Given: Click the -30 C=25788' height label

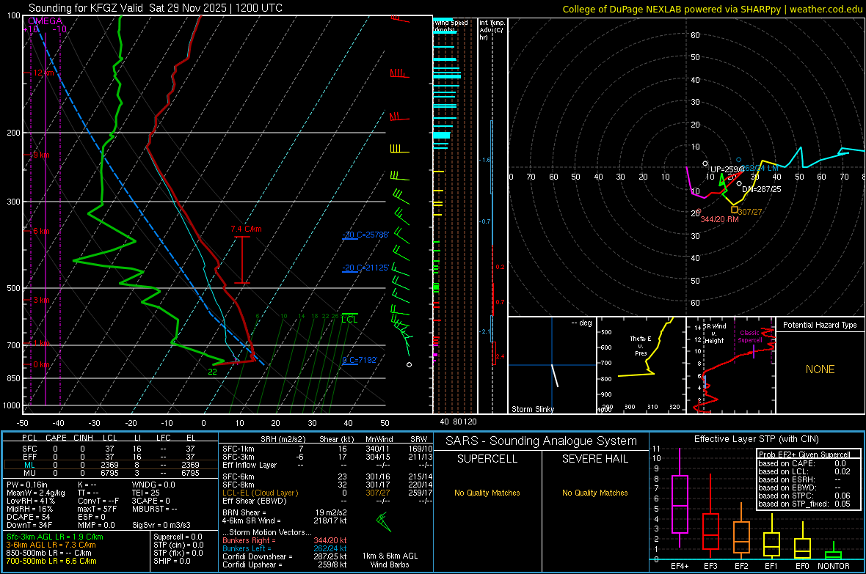Looking at the screenshot, I should click(x=365, y=235).
